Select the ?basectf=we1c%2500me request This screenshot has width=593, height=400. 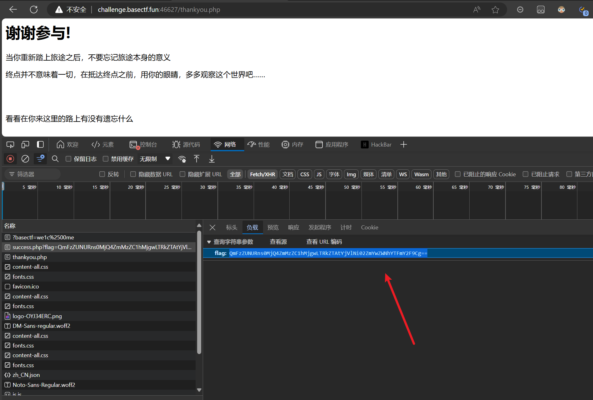point(99,237)
